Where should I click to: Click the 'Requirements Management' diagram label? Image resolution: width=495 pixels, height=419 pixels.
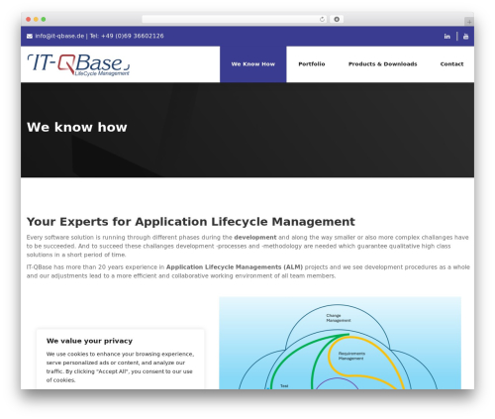coord(351,356)
